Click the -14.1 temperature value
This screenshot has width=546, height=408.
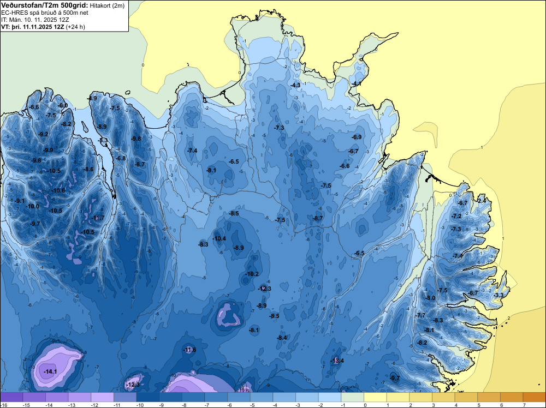50,371
